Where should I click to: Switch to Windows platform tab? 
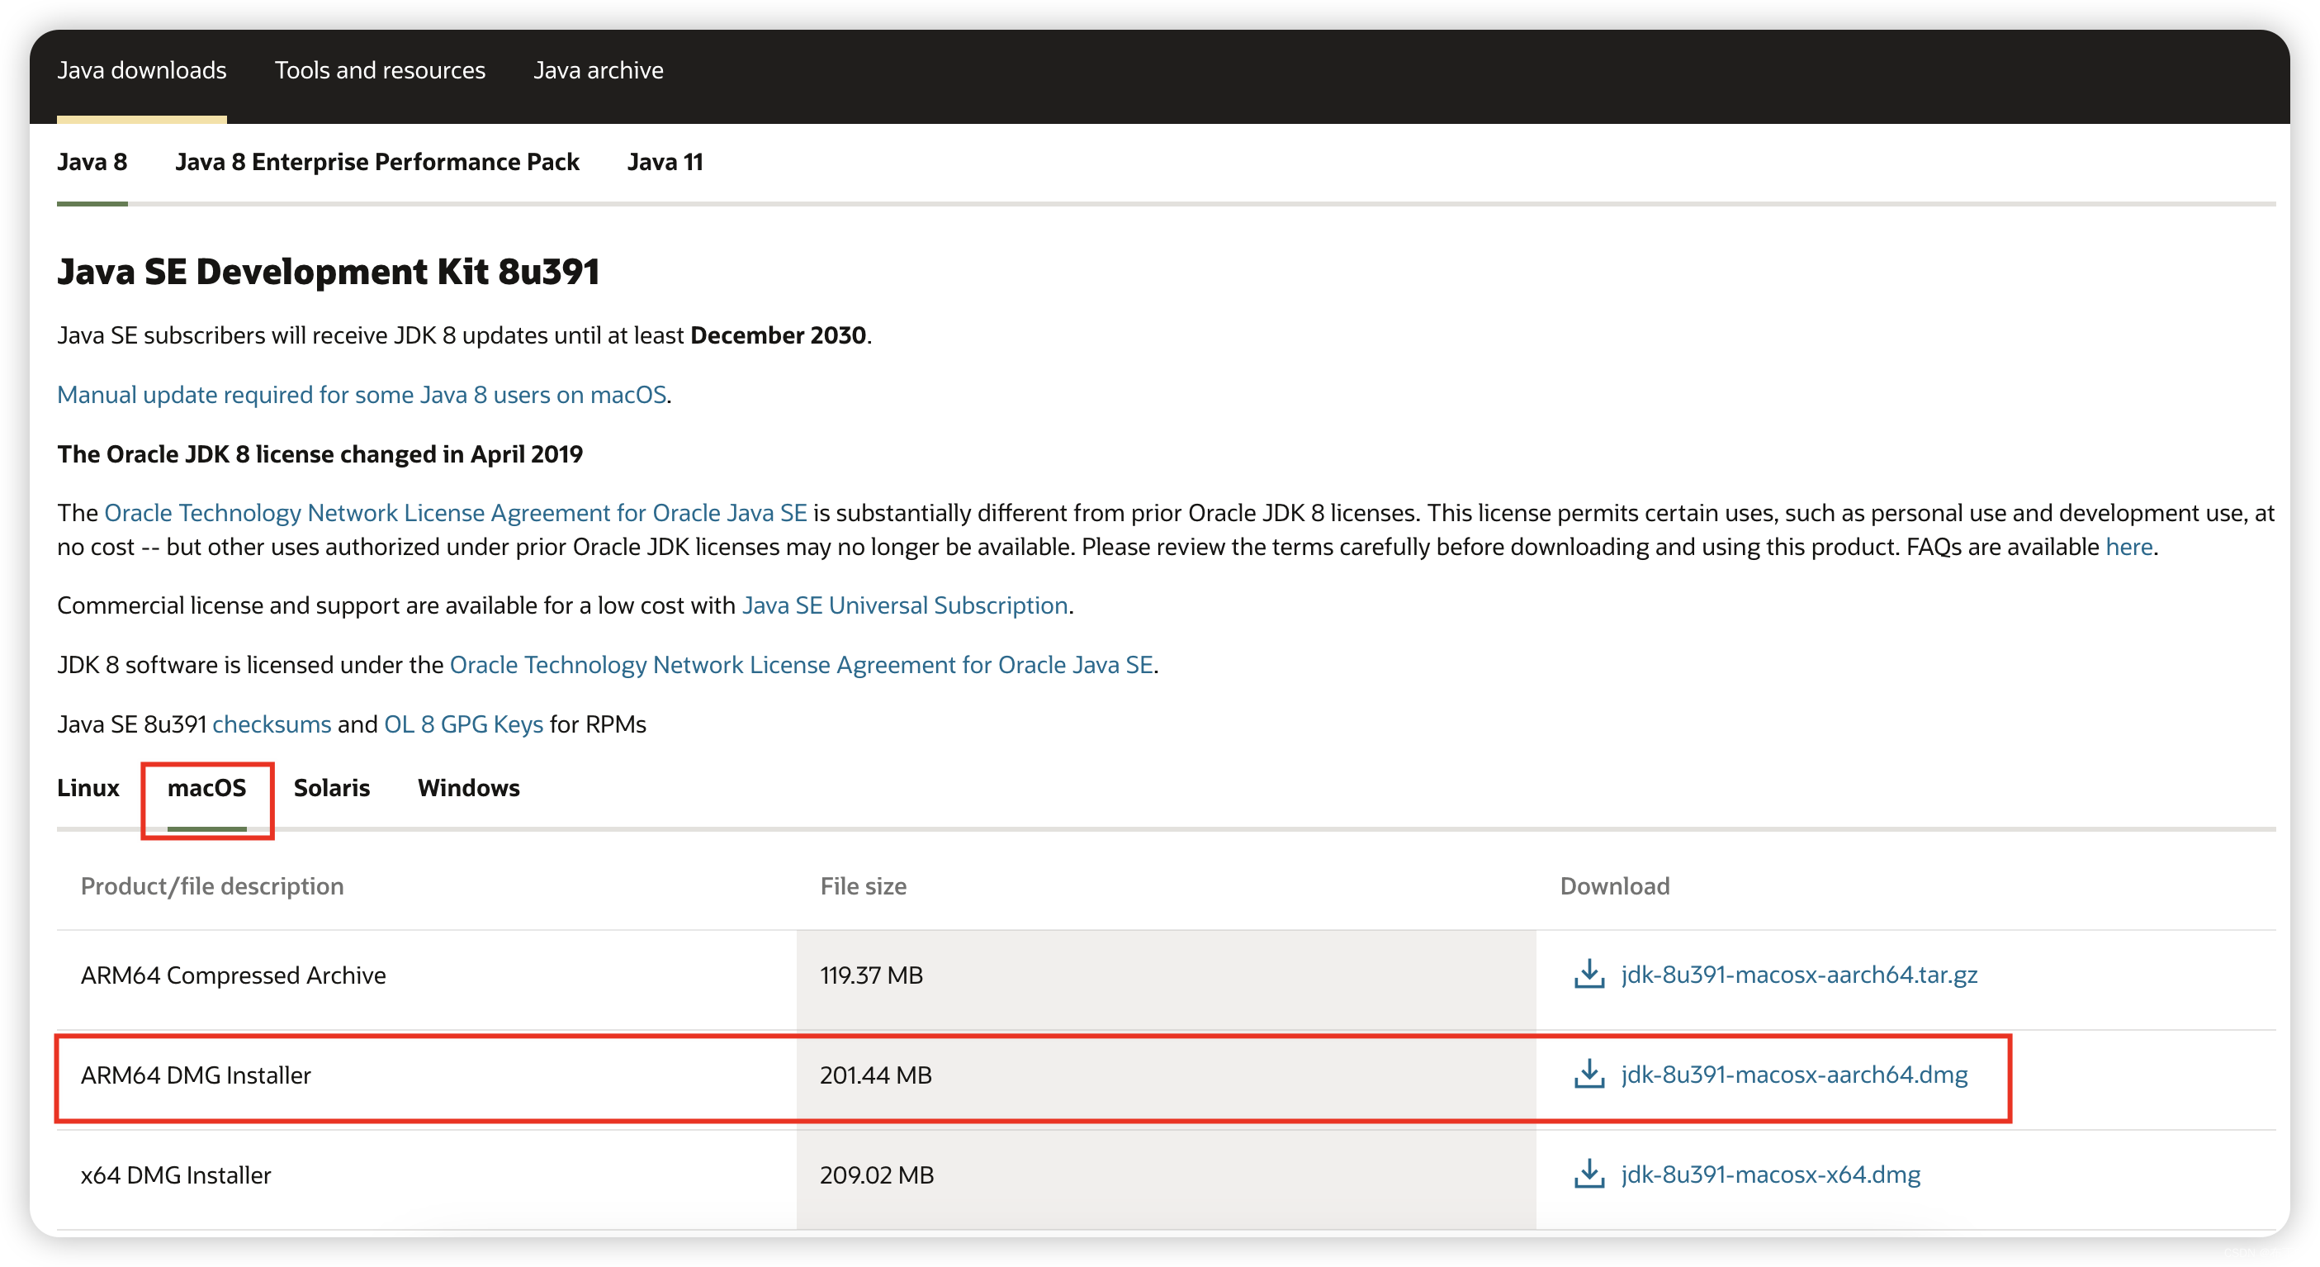tap(468, 788)
